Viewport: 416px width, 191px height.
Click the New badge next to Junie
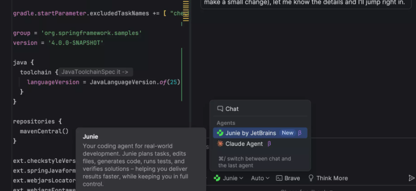click(288, 133)
